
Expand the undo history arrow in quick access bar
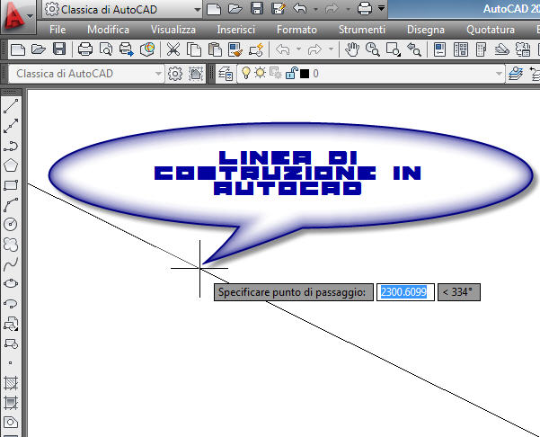[315, 9]
